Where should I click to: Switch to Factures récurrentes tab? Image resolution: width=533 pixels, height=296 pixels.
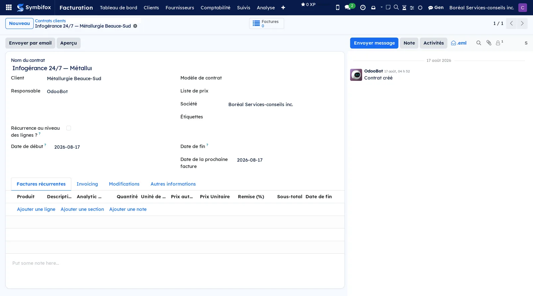pos(41,184)
